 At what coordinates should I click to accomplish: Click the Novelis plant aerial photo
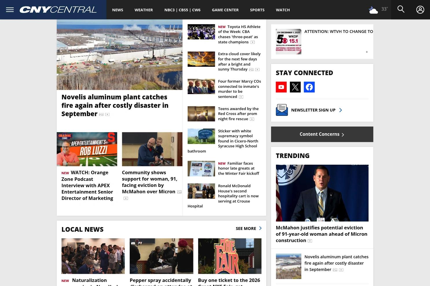click(x=120, y=55)
